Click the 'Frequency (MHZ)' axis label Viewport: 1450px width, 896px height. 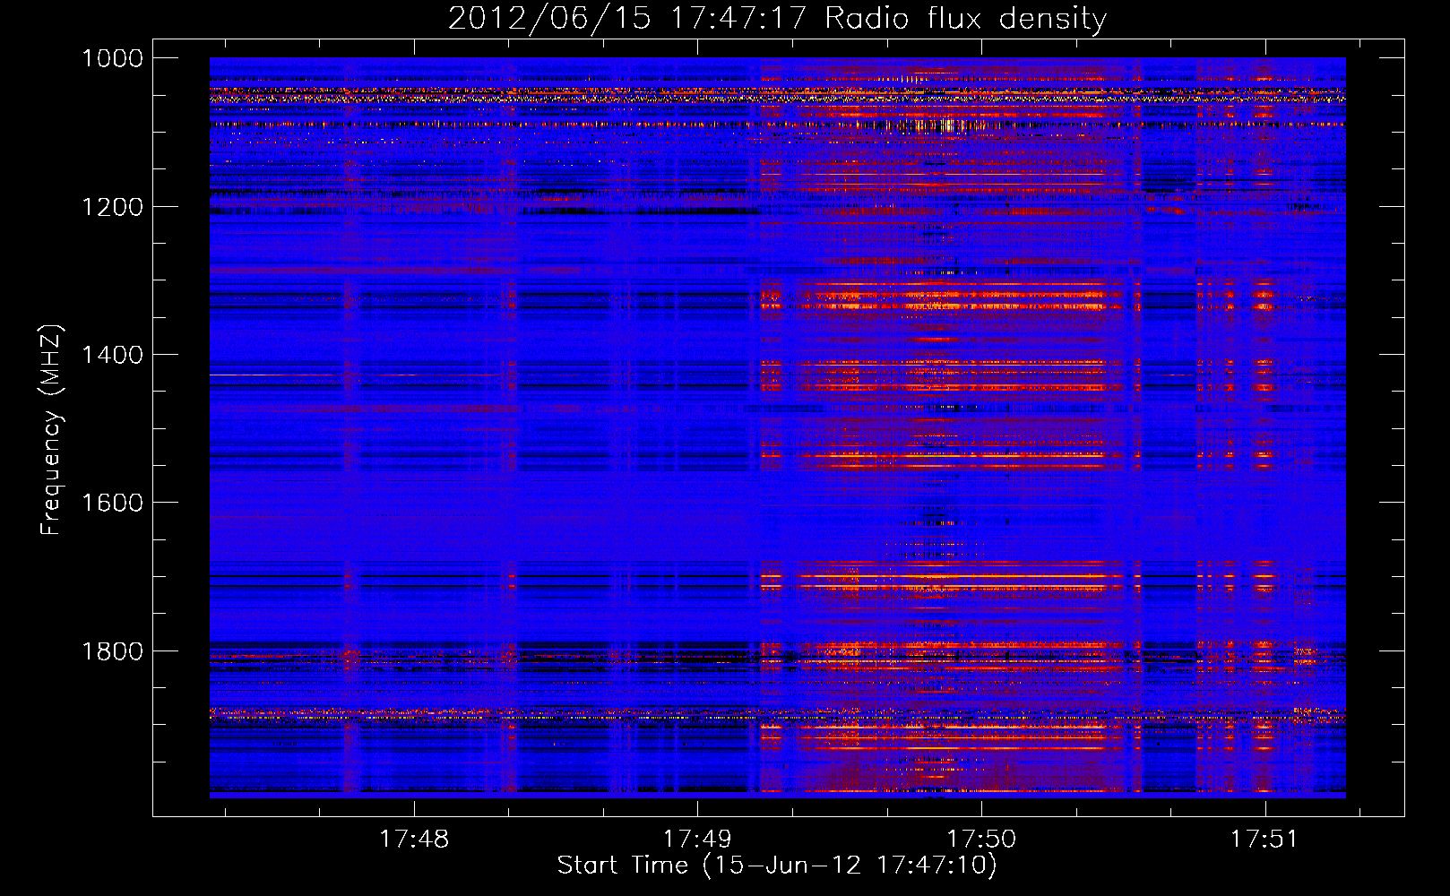[x=51, y=430]
